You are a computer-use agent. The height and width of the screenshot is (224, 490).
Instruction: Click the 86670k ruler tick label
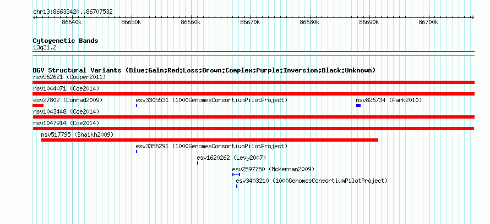tap(251, 23)
